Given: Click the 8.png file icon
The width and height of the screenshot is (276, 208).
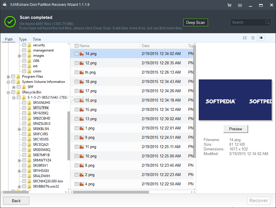Looking at the screenshot, I should 82,166.
